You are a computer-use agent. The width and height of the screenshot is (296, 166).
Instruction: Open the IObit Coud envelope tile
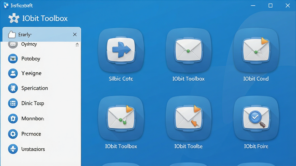pos(256,50)
